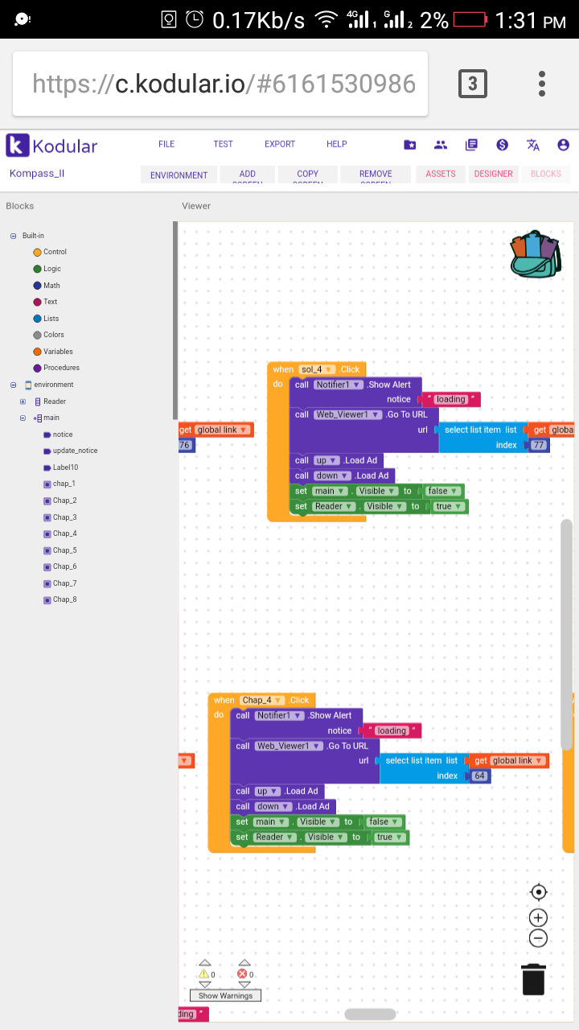The width and height of the screenshot is (579, 1030).
Task: Zoom out with the minus icon
Action: [x=539, y=937]
